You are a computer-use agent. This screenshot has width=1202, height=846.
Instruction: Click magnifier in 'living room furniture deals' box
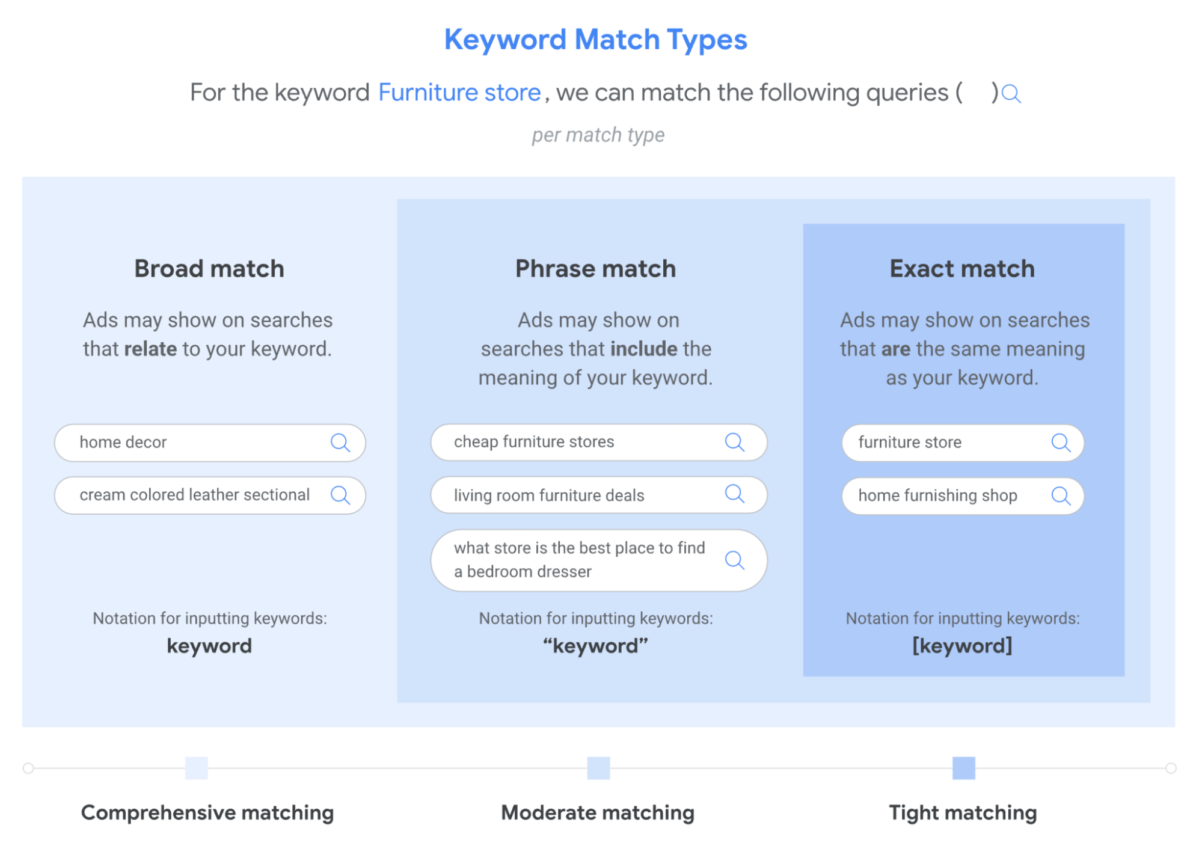click(734, 494)
